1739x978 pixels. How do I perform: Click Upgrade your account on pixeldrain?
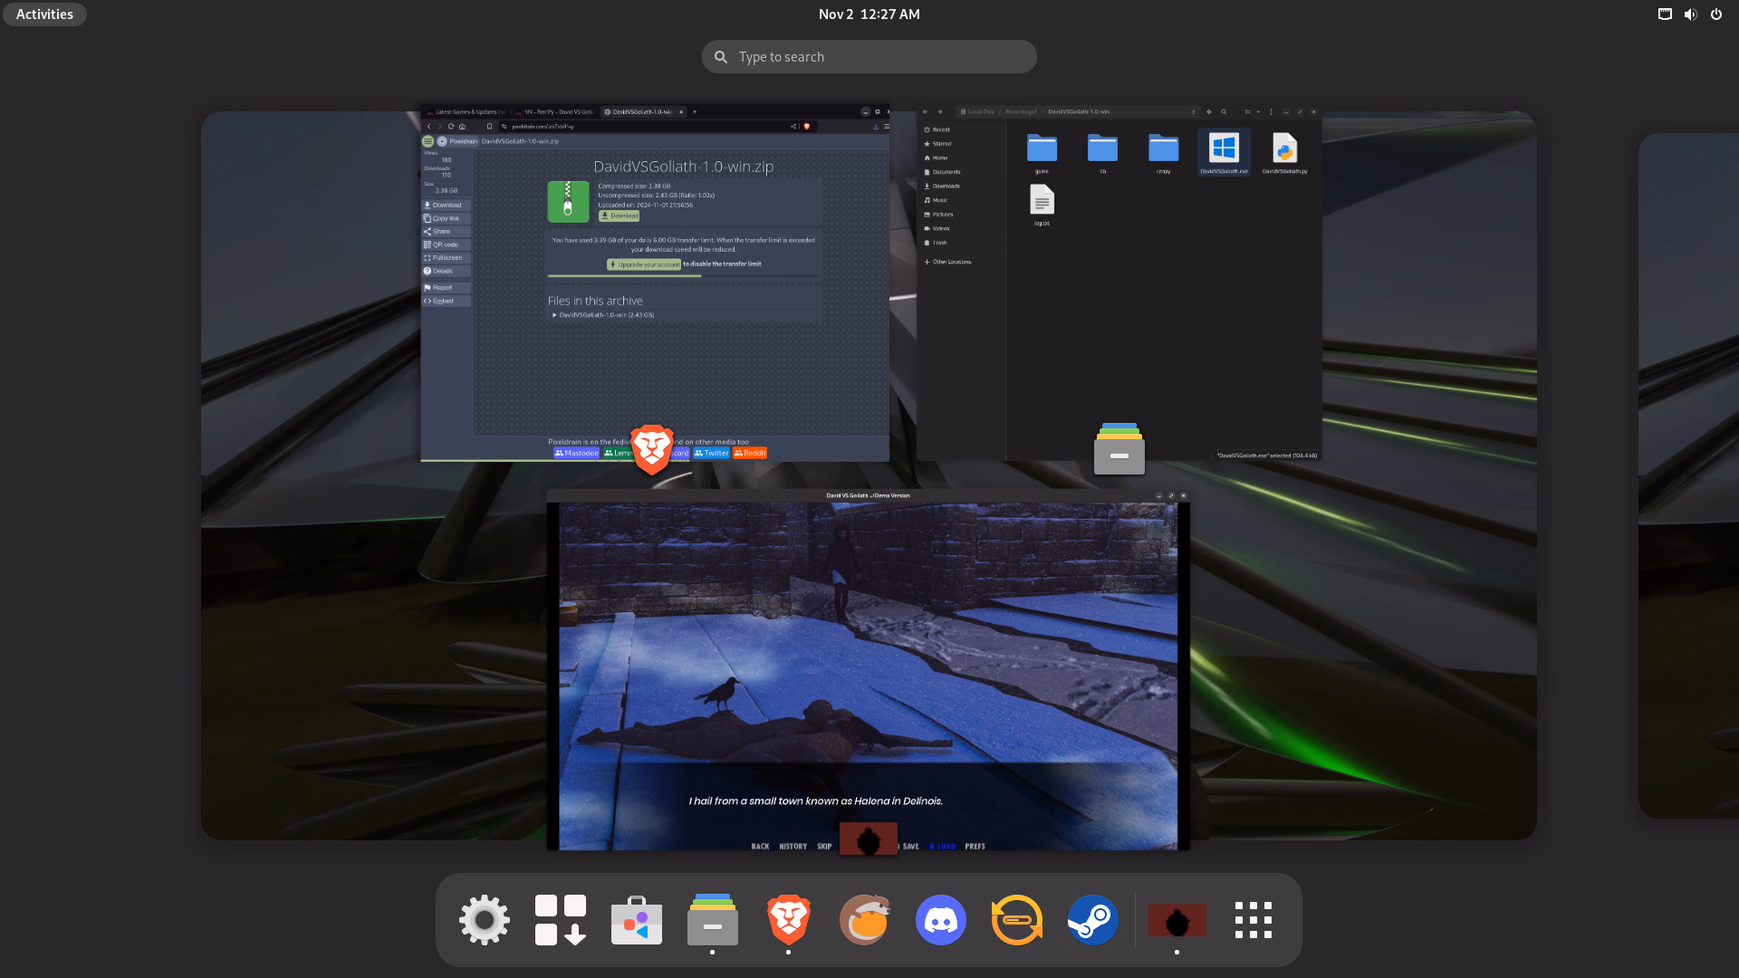coord(644,264)
